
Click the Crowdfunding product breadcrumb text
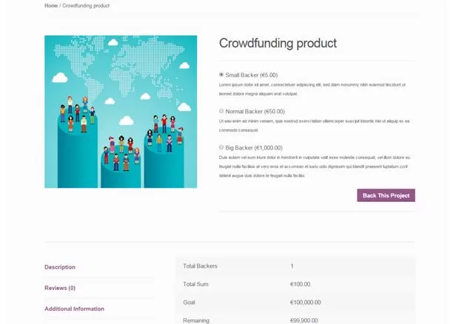coord(86,5)
